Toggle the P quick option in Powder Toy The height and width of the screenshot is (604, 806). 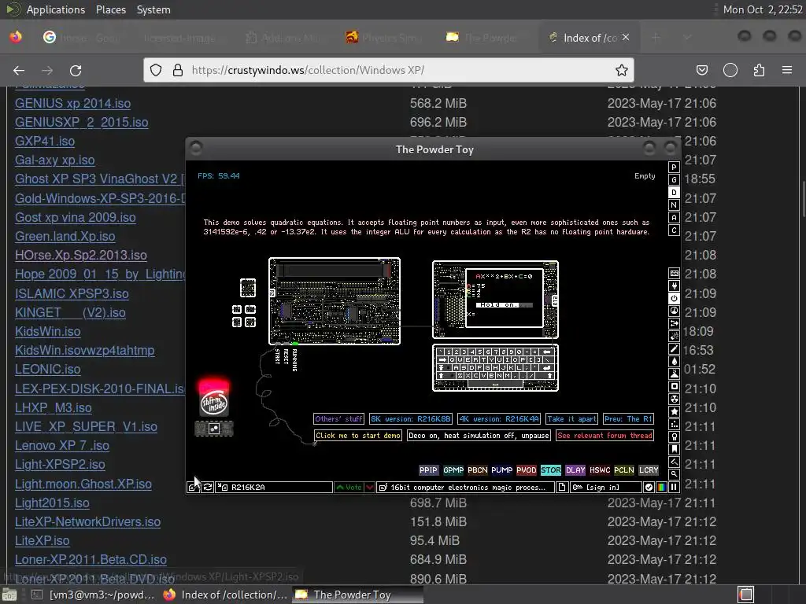point(674,167)
